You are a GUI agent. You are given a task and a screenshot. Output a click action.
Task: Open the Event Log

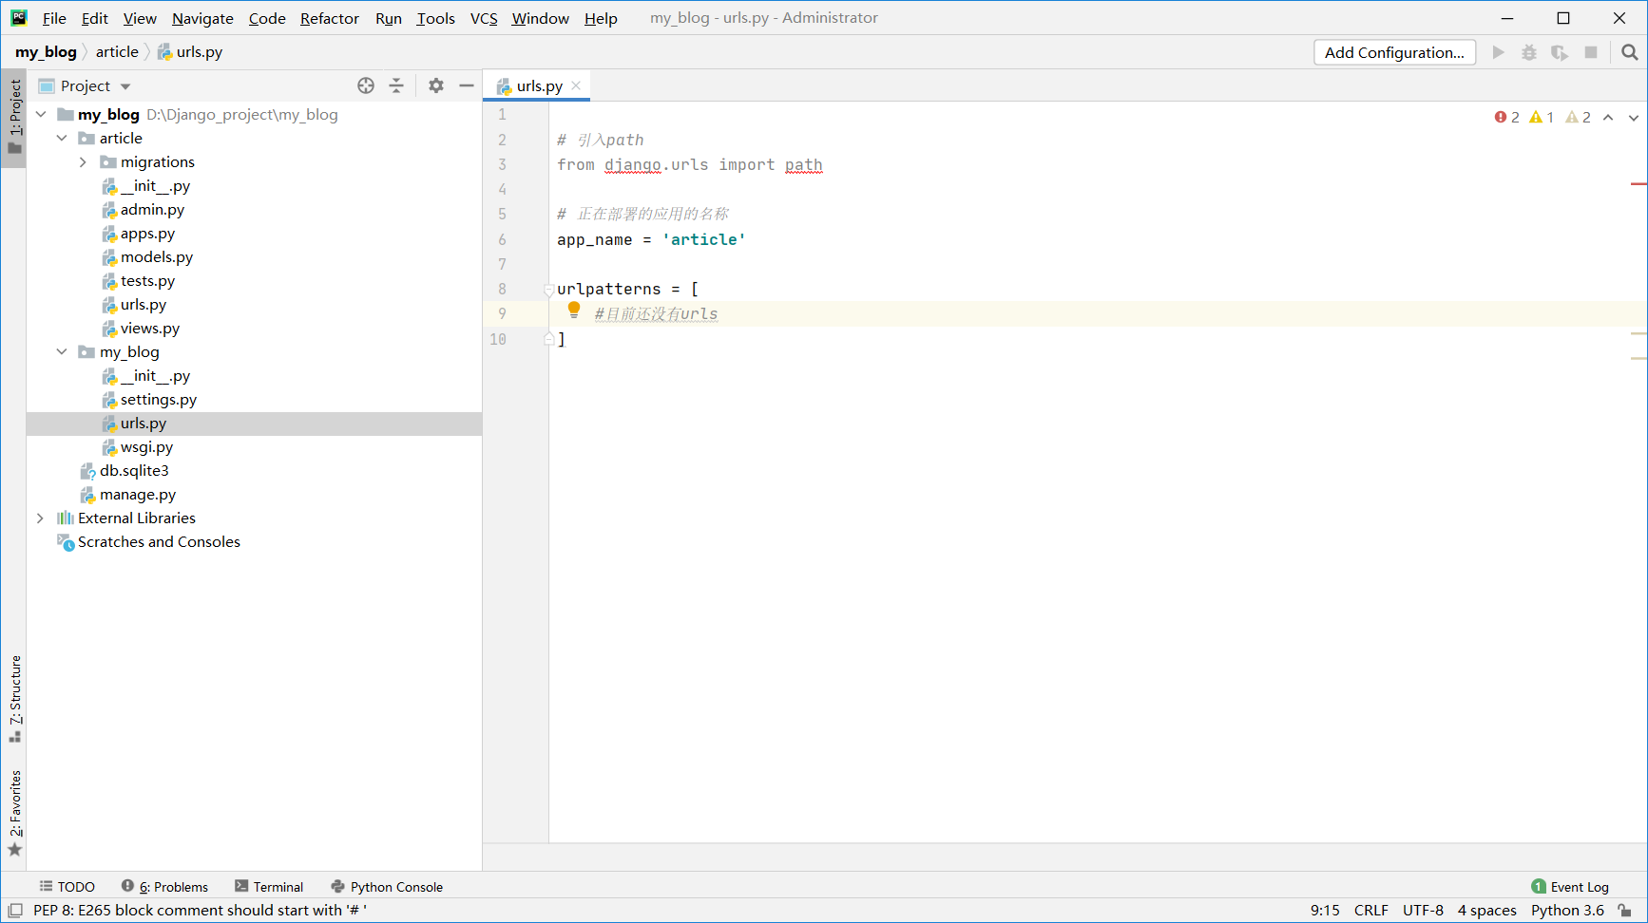(x=1570, y=886)
